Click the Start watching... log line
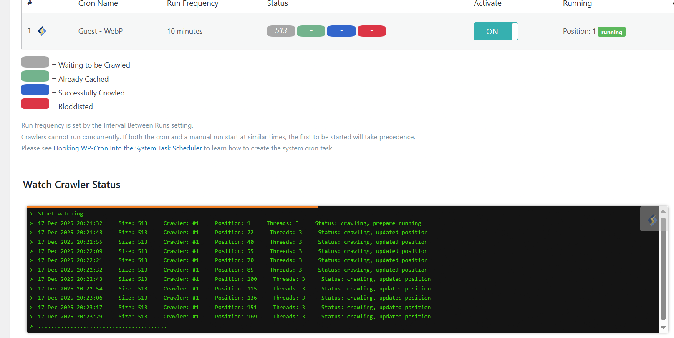Image resolution: width=674 pixels, height=338 pixels. (65, 214)
